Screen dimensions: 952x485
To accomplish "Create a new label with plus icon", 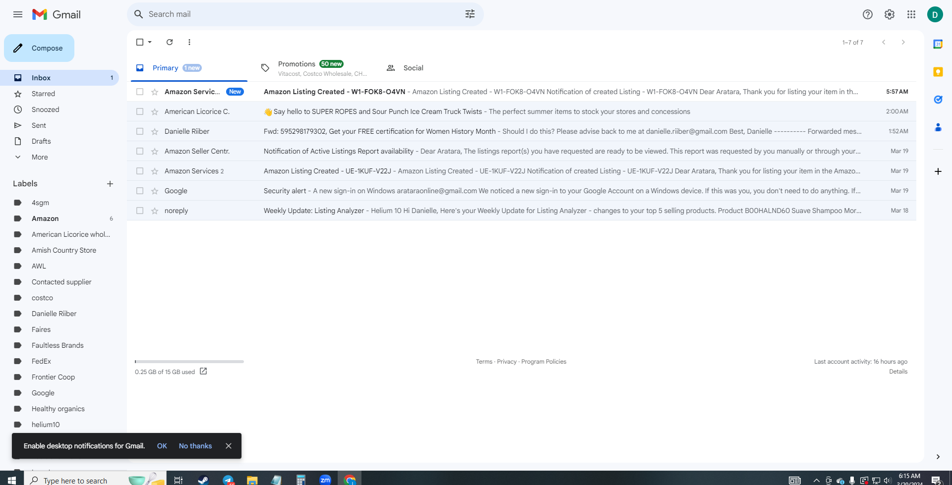I will [x=110, y=184].
